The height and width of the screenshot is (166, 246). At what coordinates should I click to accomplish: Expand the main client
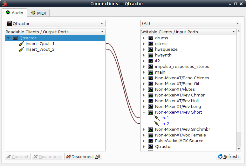point(144,72)
